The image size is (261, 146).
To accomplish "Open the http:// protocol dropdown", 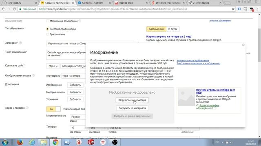I will click(x=53, y=66).
